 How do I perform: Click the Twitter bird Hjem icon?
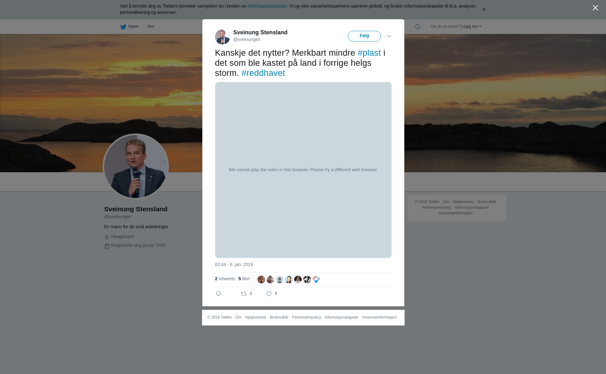(123, 27)
